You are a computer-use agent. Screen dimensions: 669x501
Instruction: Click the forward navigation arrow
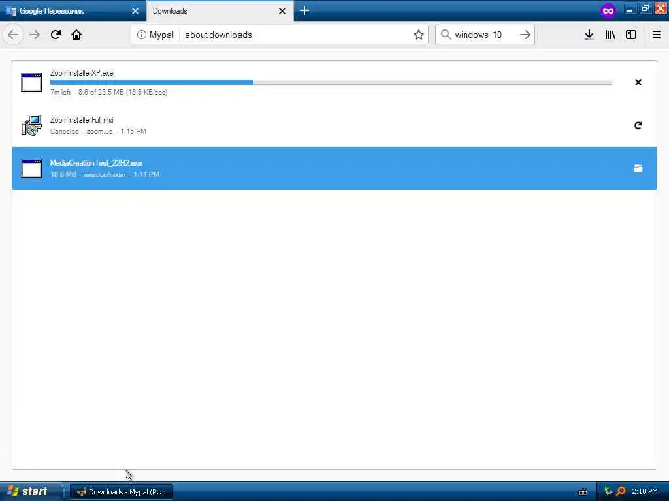pyautogui.click(x=35, y=35)
